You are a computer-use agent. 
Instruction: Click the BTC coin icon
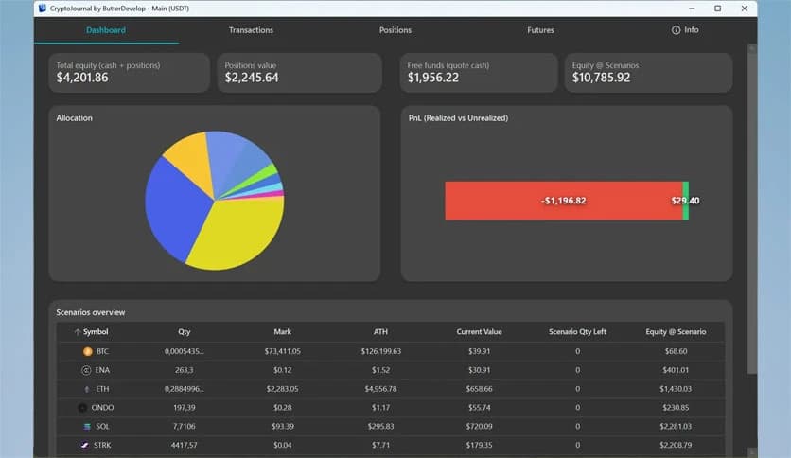point(88,350)
